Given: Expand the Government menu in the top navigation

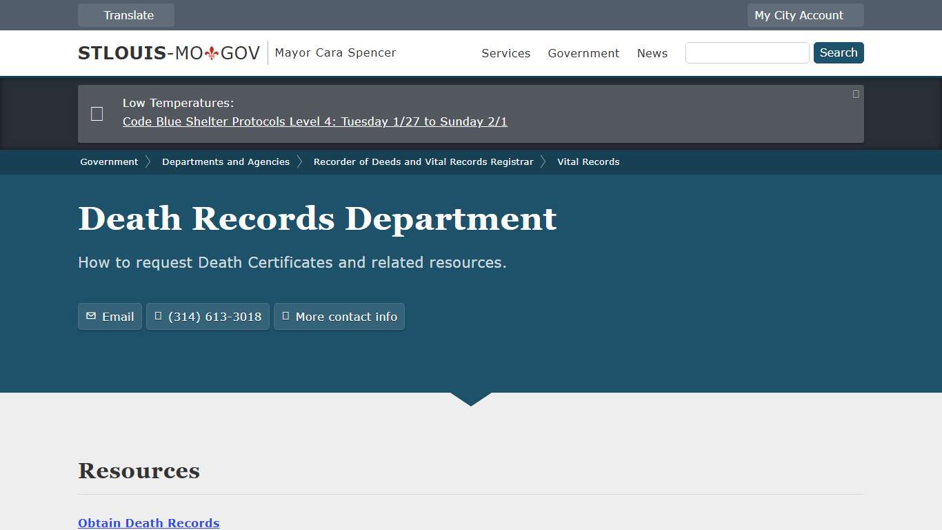Looking at the screenshot, I should click(x=583, y=53).
